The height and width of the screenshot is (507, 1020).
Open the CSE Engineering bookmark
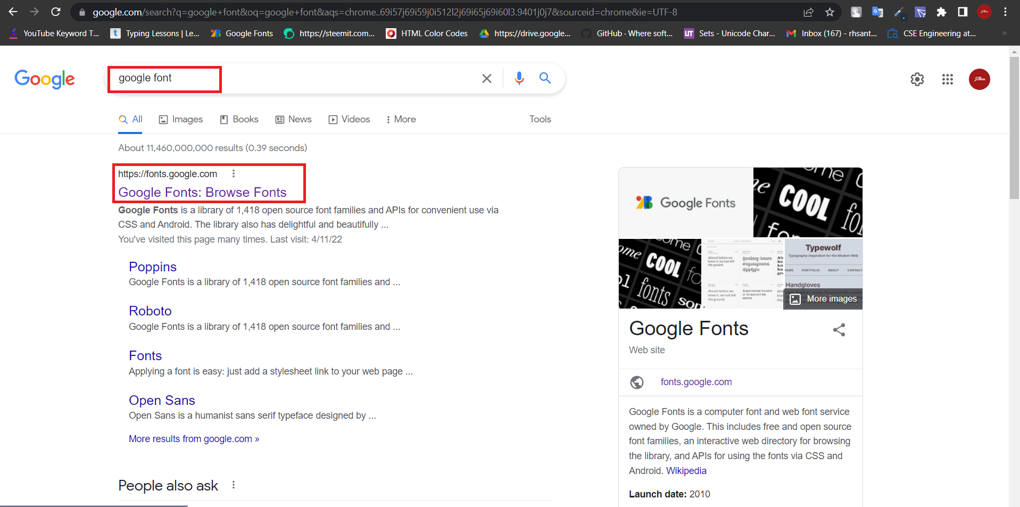coord(932,34)
